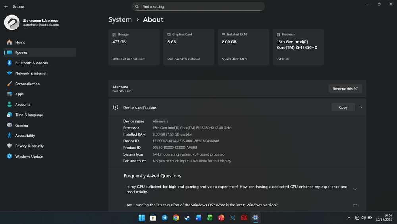Open PowerPoint from the taskbar
Image resolution: width=397 pixels, height=224 pixels.
point(221,218)
